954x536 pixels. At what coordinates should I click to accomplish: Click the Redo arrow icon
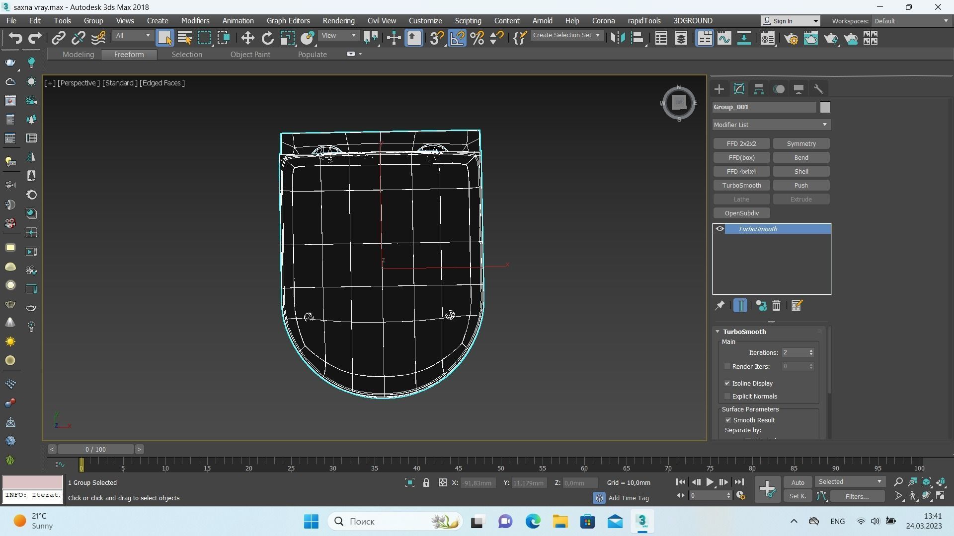pos(35,38)
